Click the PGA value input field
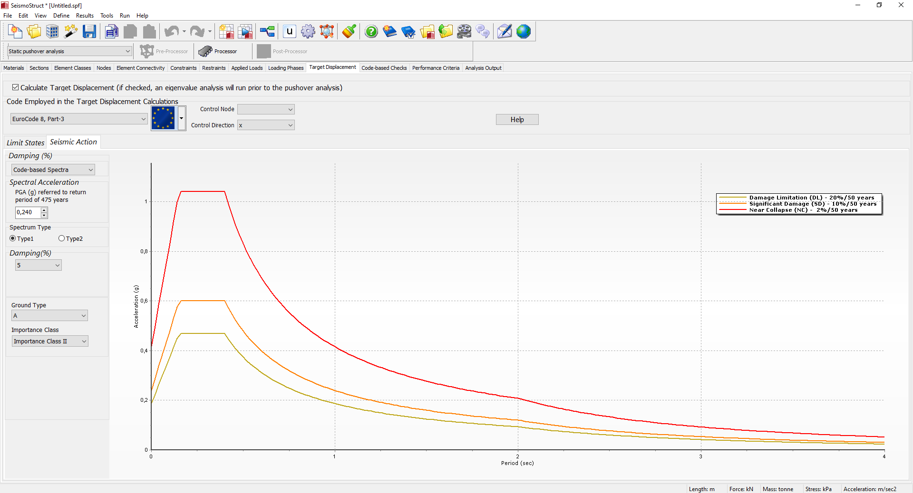 pos(28,212)
